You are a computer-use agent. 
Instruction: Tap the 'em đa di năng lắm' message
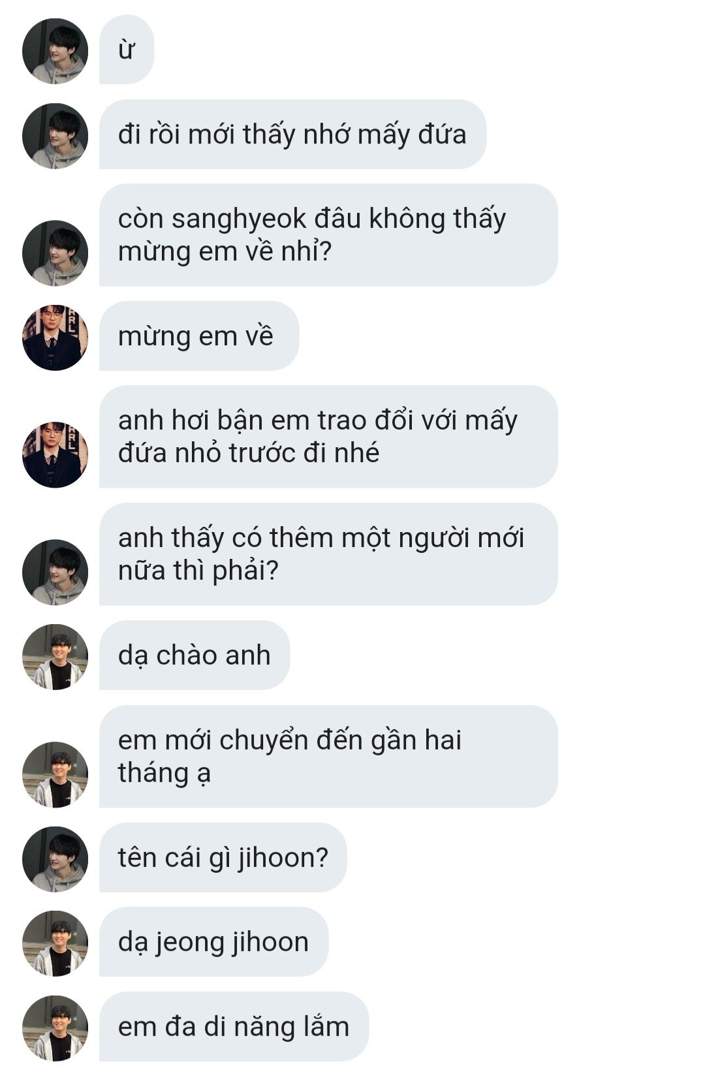[234, 1027]
